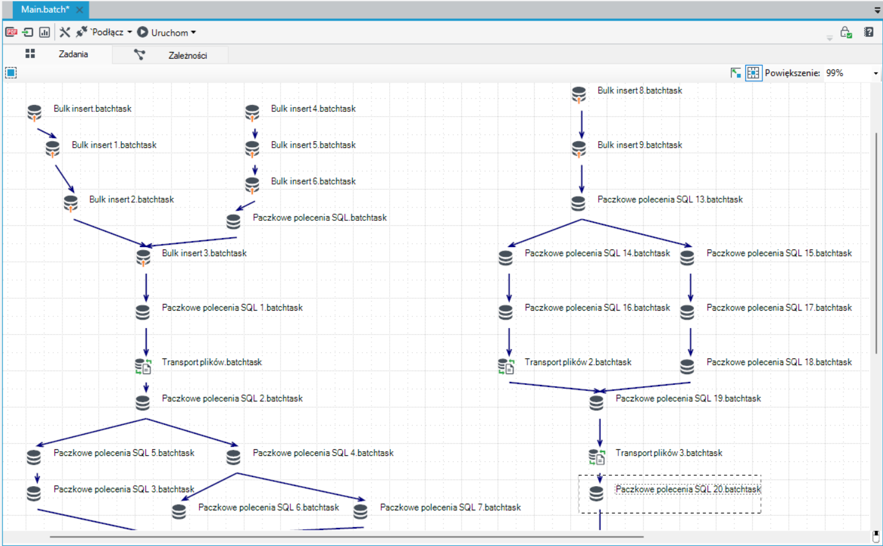Click the Paczkowe polecenia SQL 15.batchtask label
The height and width of the screenshot is (546, 883).
pyautogui.click(x=779, y=253)
